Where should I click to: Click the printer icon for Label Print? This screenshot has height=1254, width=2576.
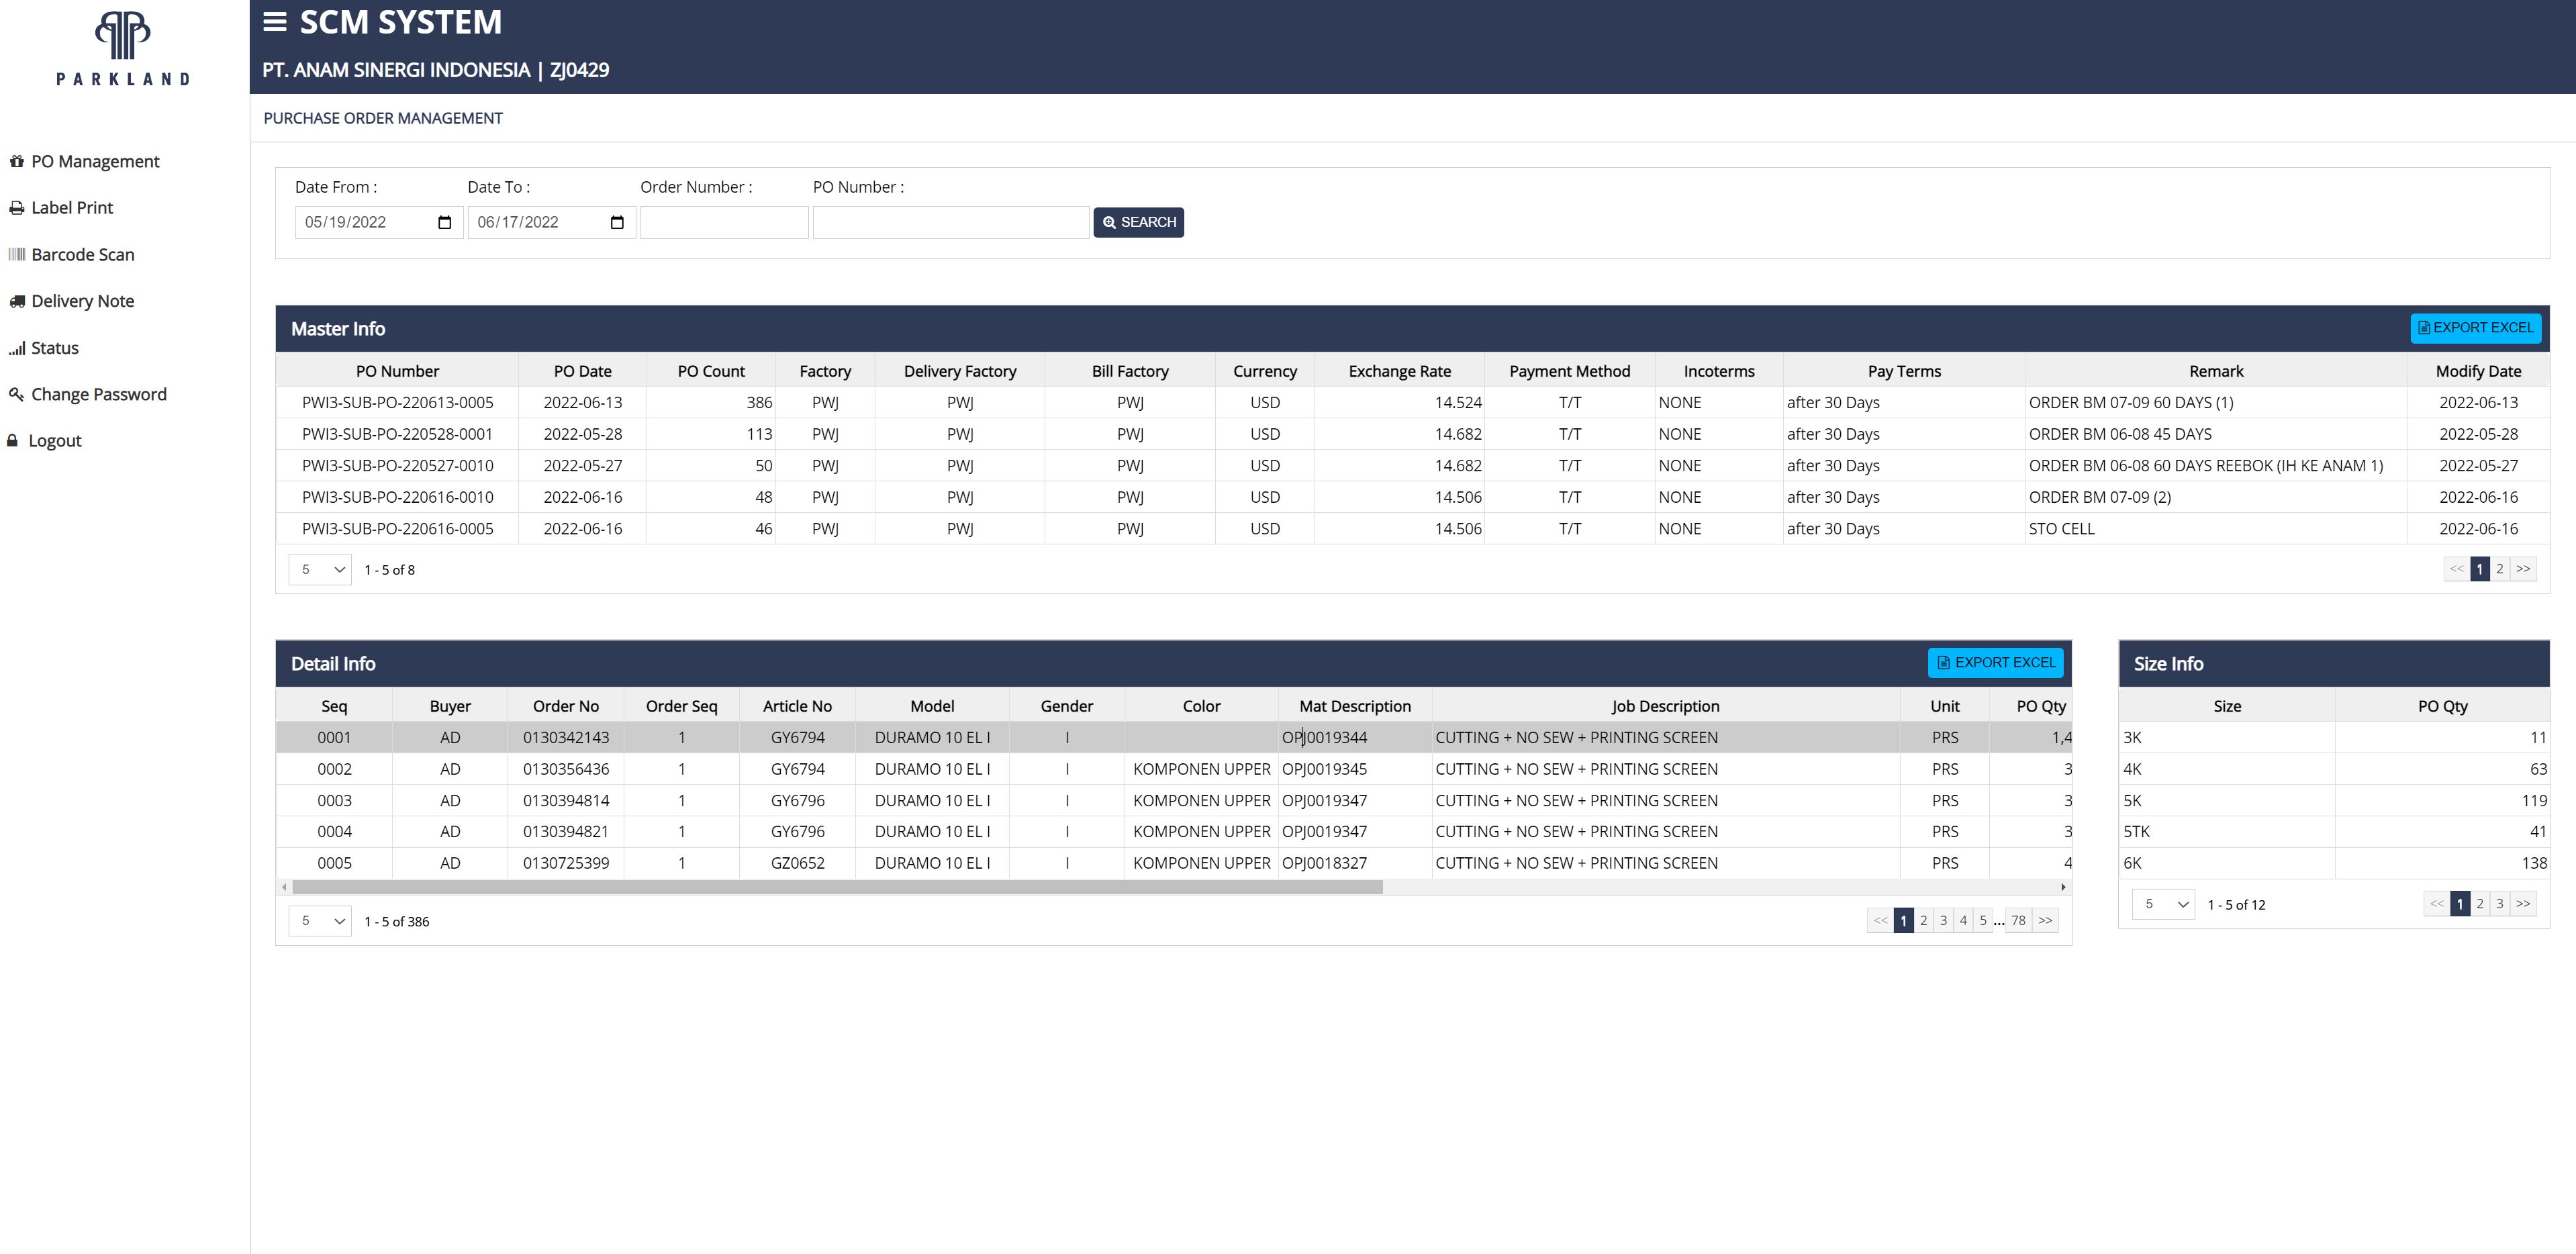(16, 208)
